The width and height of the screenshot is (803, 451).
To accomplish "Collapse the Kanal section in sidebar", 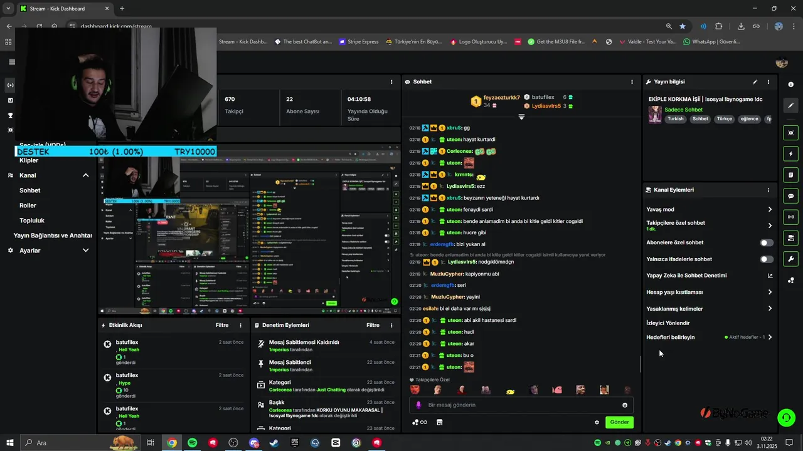I will tap(86, 175).
